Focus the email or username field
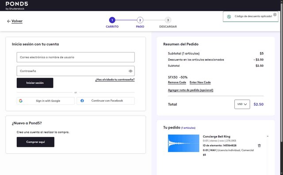283x175 pixels. pyautogui.click(x=76, y=57)
